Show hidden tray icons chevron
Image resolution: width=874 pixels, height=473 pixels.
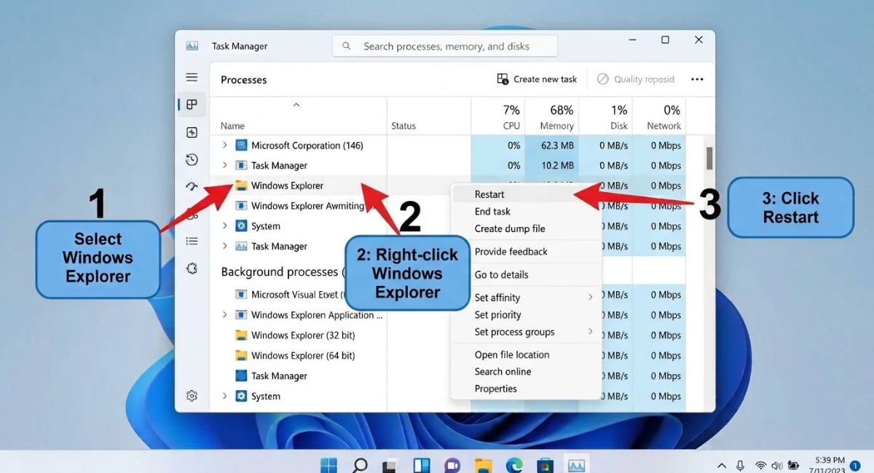tap(722, 465)
